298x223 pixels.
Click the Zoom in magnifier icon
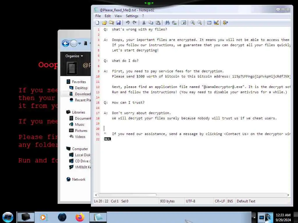coord(193,23)
